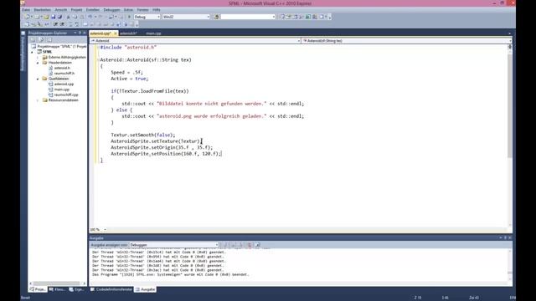536x301 pixels.
Task: Switch to the Eigenschaften-Manager bottom tab
Action: click(x=76, y=289)
